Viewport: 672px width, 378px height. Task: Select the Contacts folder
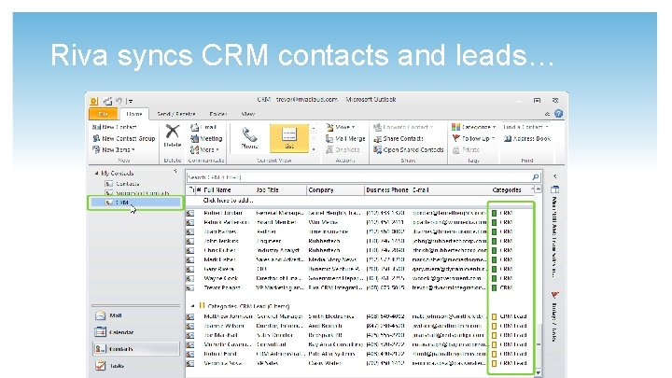tap(122, 184)
